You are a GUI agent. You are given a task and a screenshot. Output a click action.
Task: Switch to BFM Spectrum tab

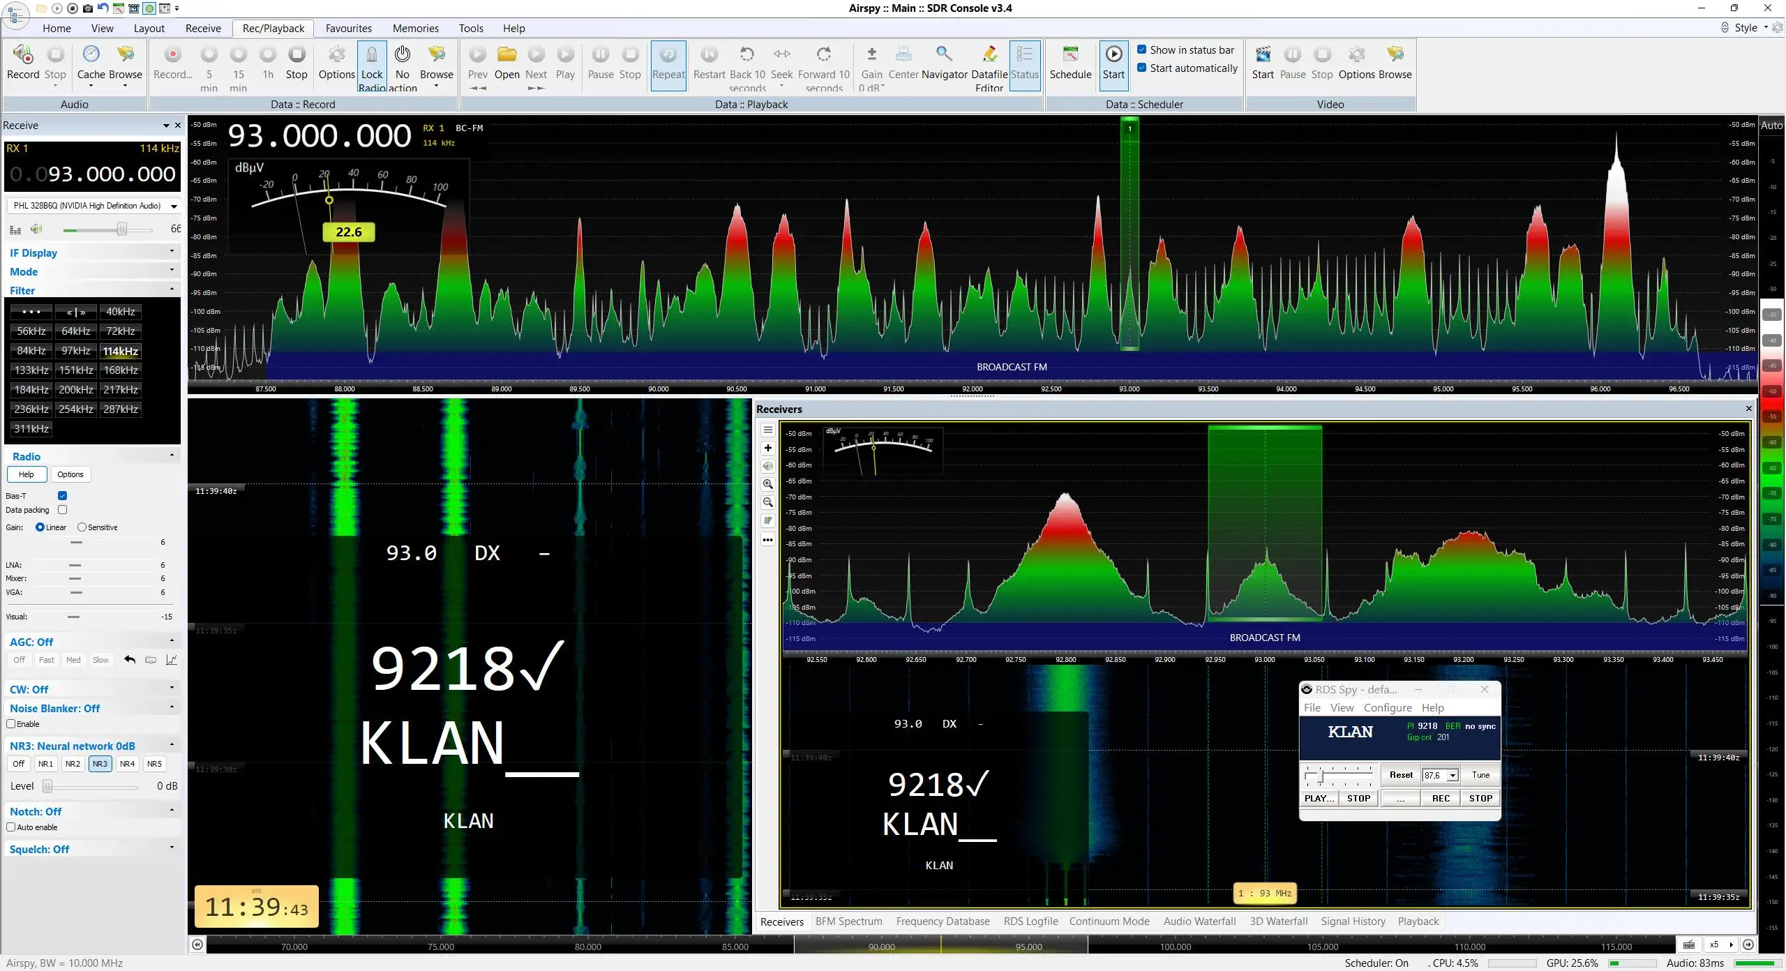[848, 921]
